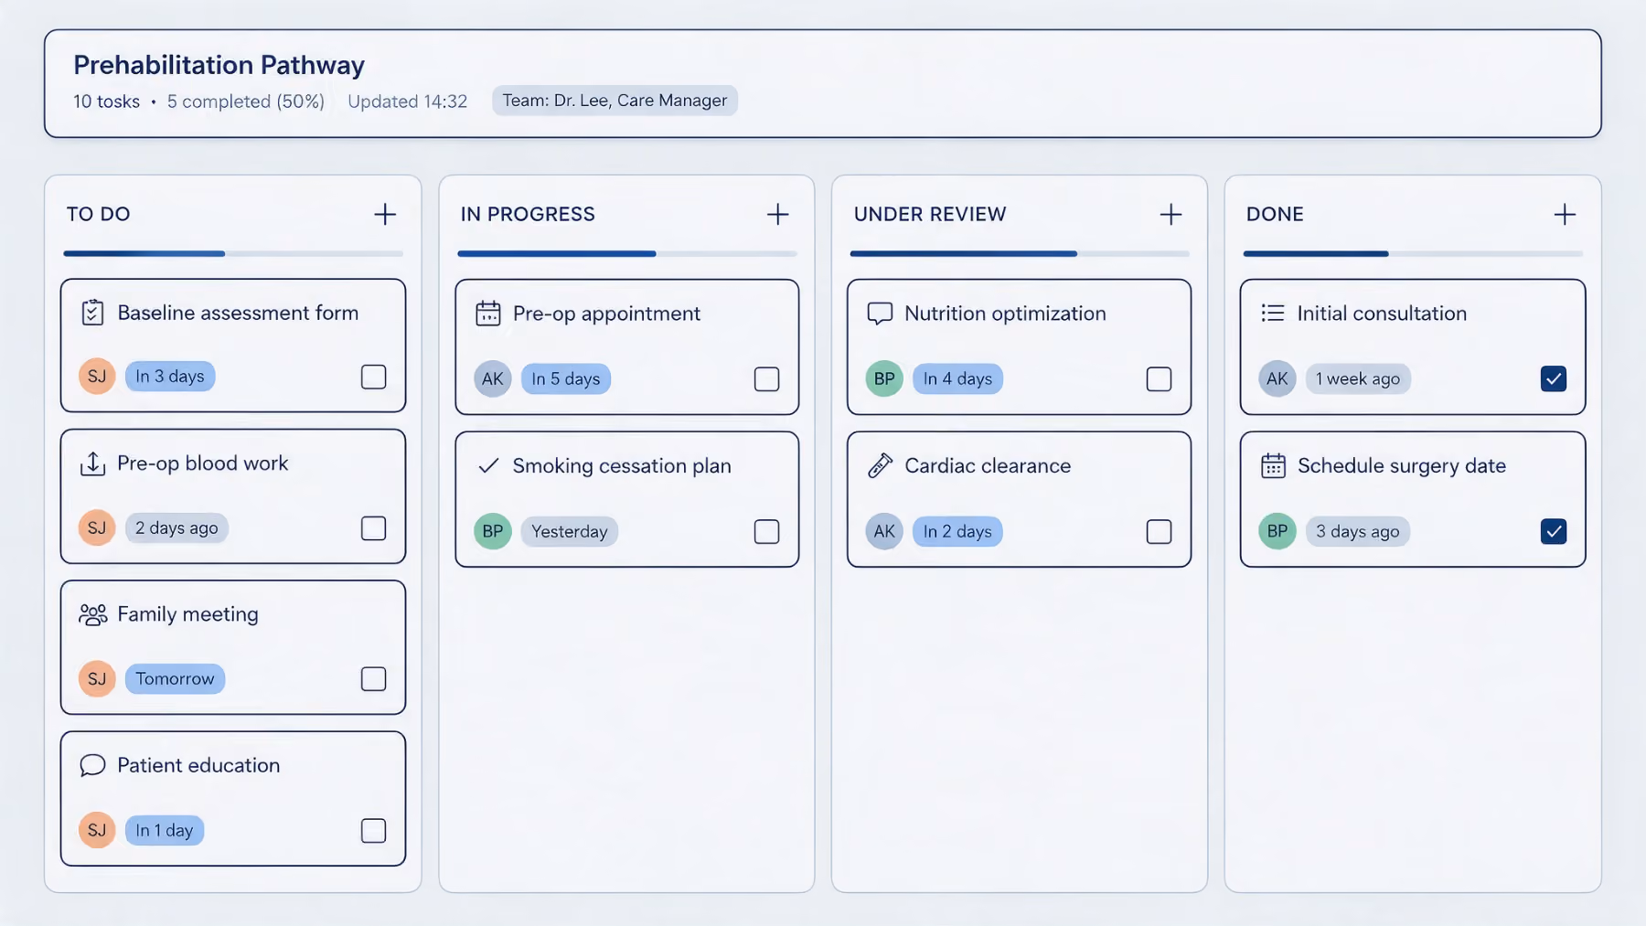Open BP avatar on Smoking cessation plan

point(493,531)
